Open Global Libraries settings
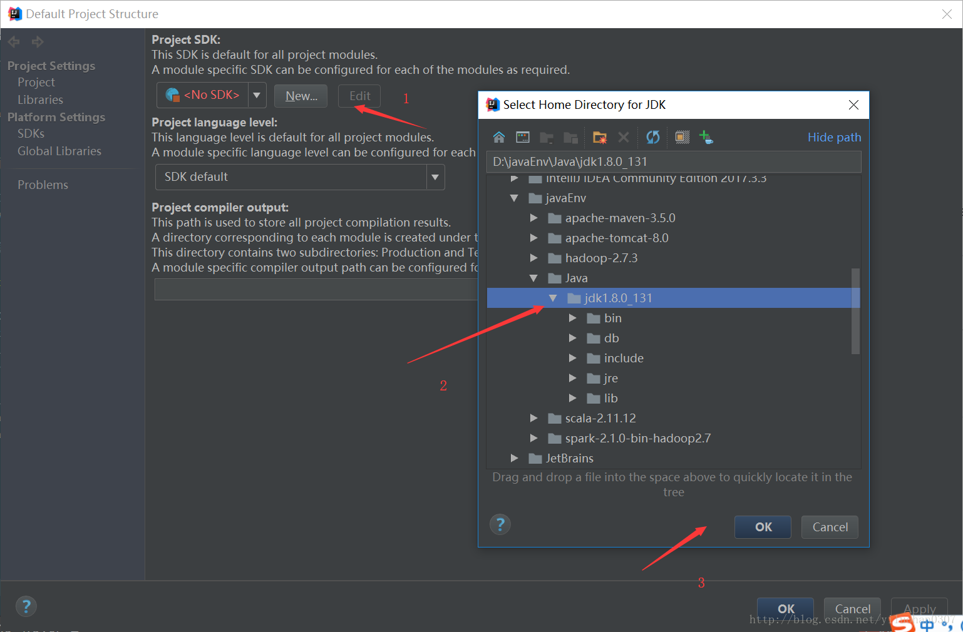 click(x=59, y=151)
